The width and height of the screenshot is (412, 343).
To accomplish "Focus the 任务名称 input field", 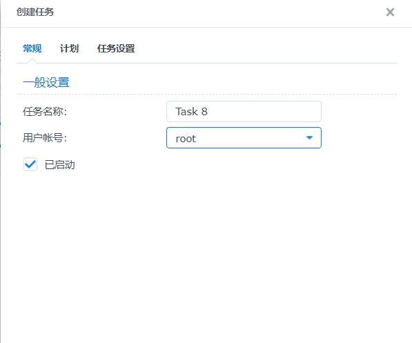I will [244, 111].
